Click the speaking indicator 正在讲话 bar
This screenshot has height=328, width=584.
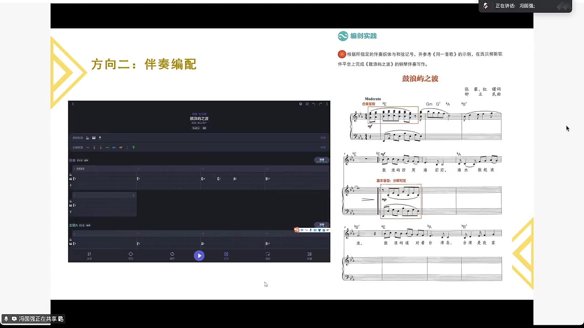(525, 6)
